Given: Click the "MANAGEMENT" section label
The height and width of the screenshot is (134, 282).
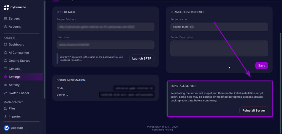Looking at the screenshot, I should (13, 102).
